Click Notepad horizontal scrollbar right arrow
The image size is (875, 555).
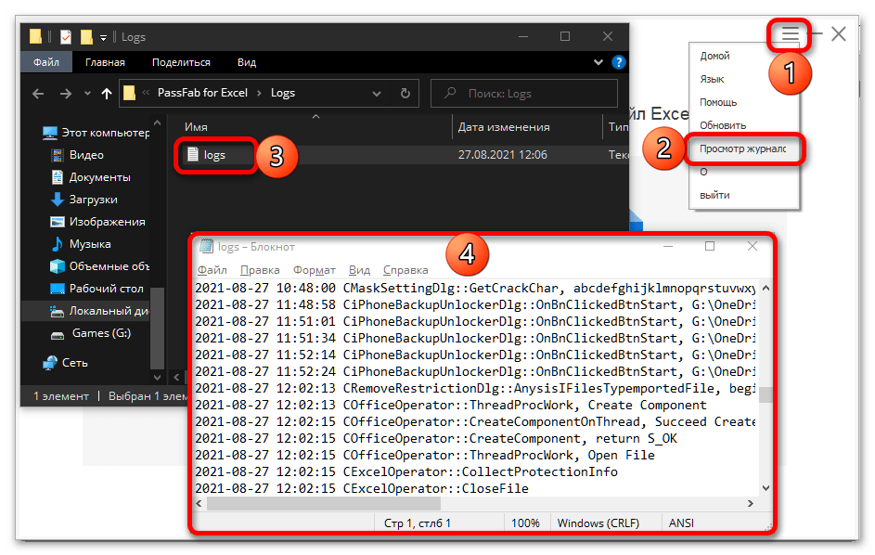click(x=751, y=504)
